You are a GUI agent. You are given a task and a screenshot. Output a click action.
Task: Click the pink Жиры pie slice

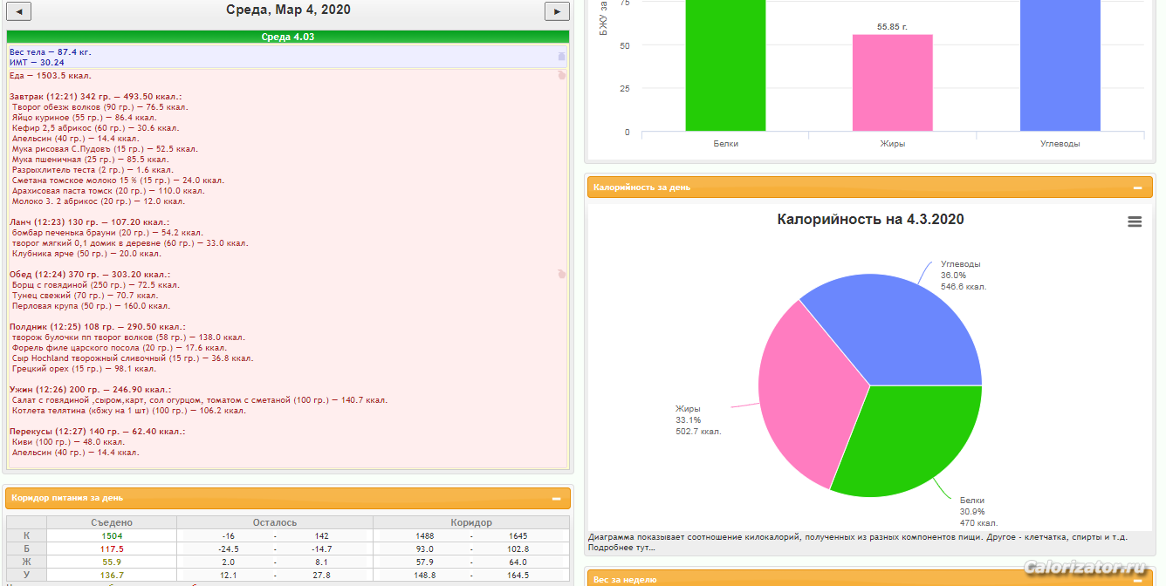pyautogui.click(x=803, y=392)
